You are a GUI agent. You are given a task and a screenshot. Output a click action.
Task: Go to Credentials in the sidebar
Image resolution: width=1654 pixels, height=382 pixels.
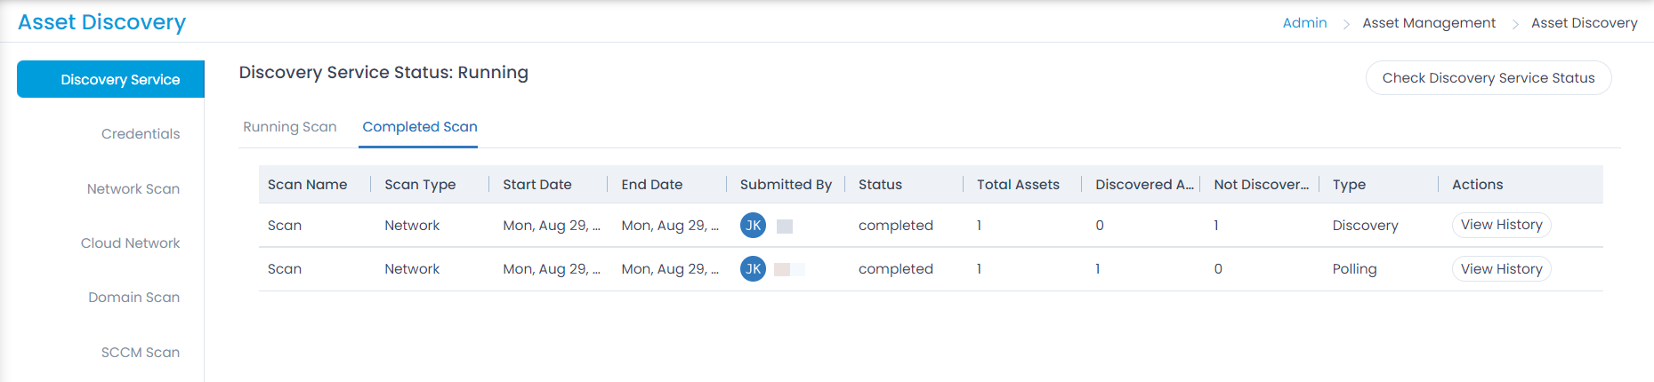pyautogui.click(x=141, y=134)
